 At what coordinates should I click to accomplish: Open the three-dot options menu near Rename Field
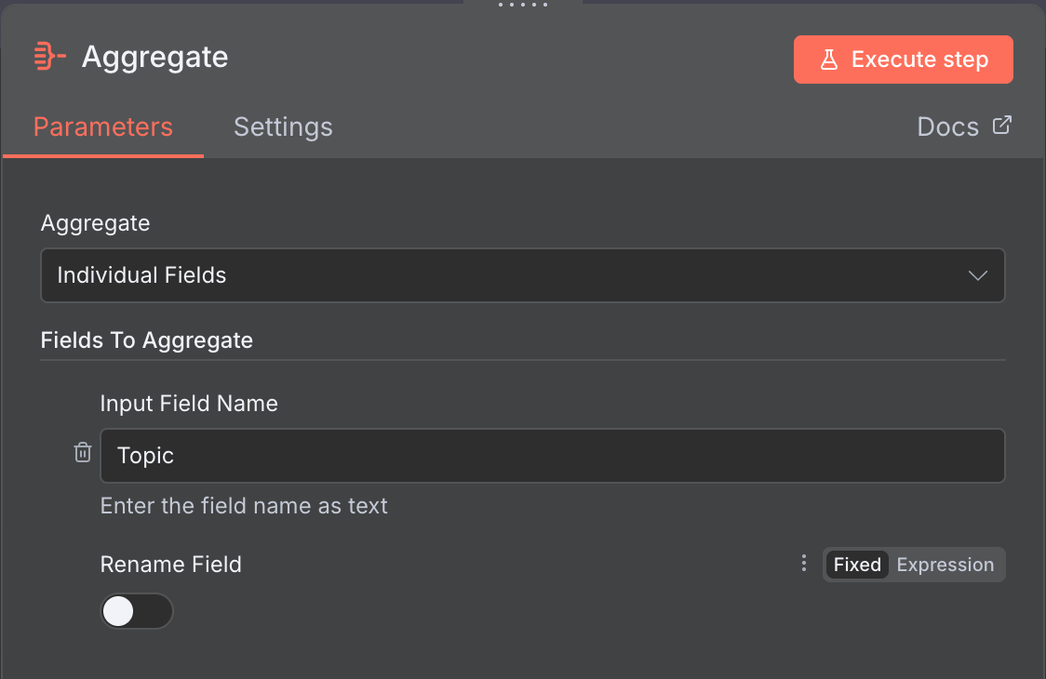[x=803, y=564]
